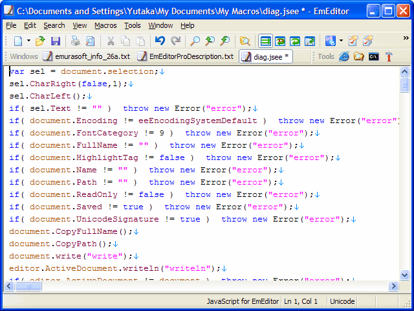Click the vertical scrollbar down arrow
Screen dimensions: 414x311
pos(405,275)
